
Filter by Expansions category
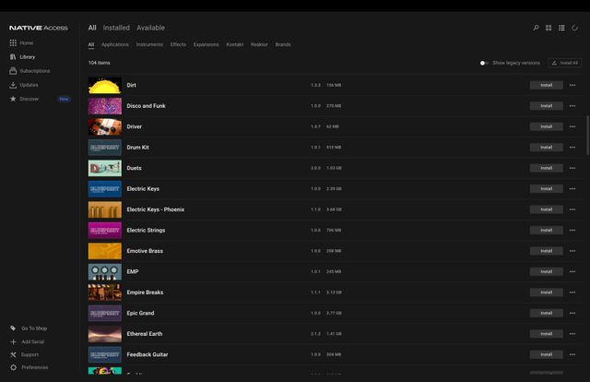pyautogui.click(x=206, y=44)
